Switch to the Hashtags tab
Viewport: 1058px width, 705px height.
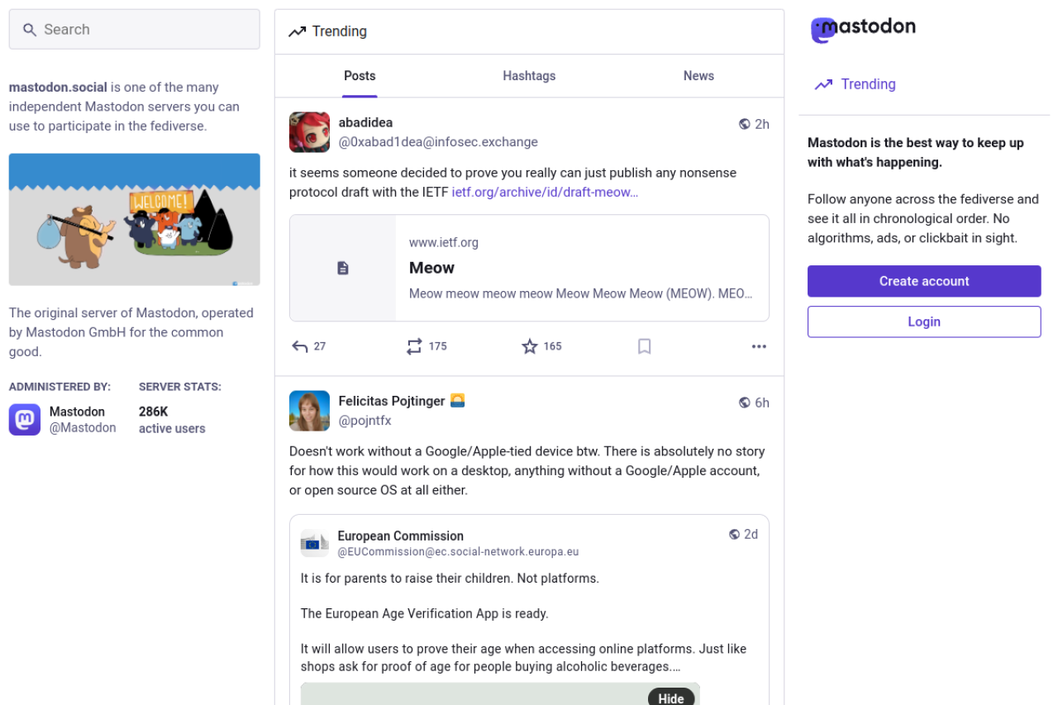529,76
